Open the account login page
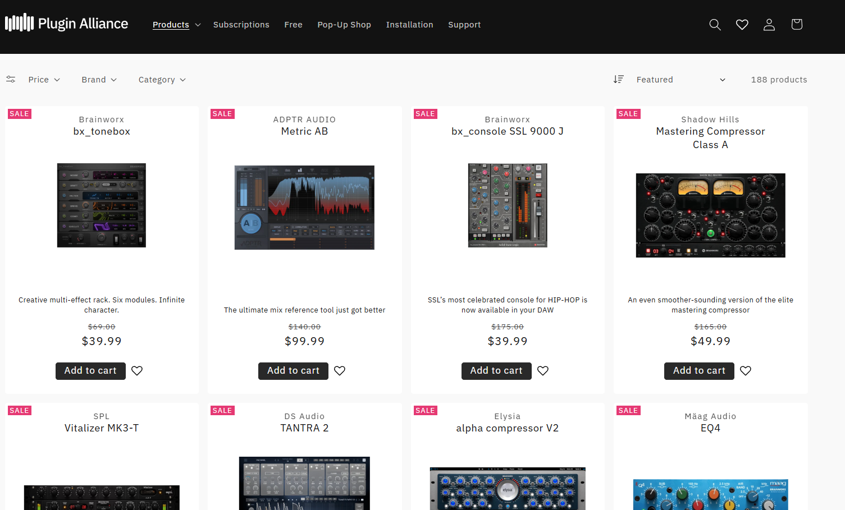Screen dimensions: 845x510 point(769,25)
